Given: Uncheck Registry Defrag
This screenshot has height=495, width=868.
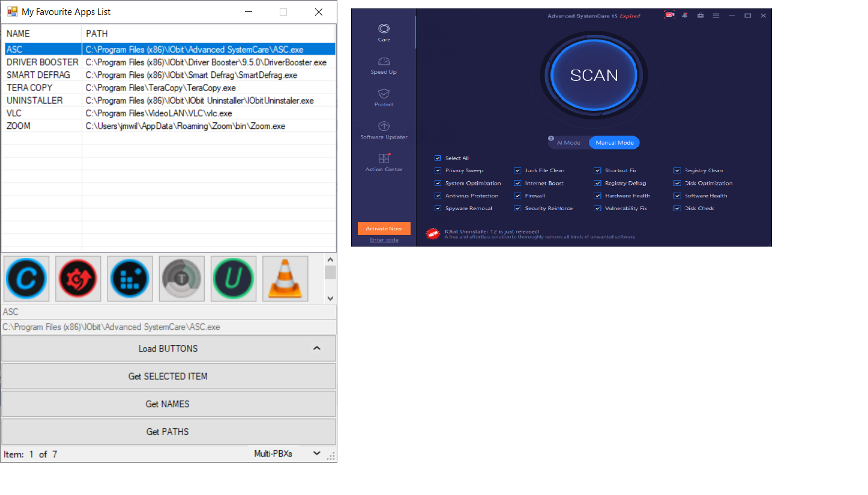Looking at the screenshot, I should (597, 183).
